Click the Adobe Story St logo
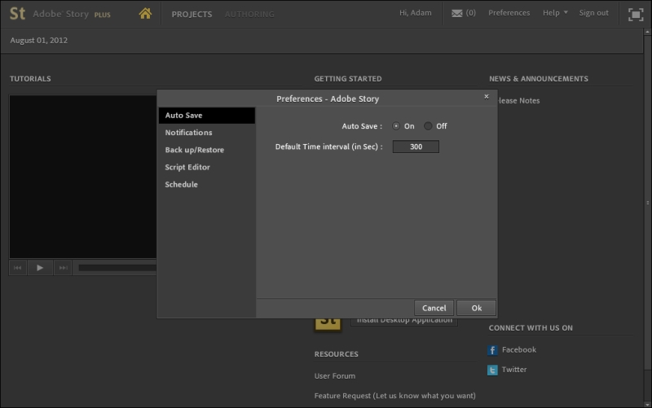The image size is (652, 408). [x=17, y=14]
